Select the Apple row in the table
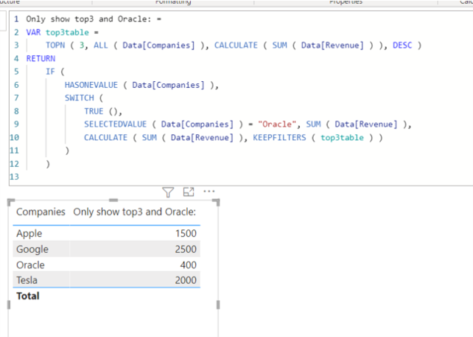The height and width of the screenshot is (337, 473). coord(107,233)
